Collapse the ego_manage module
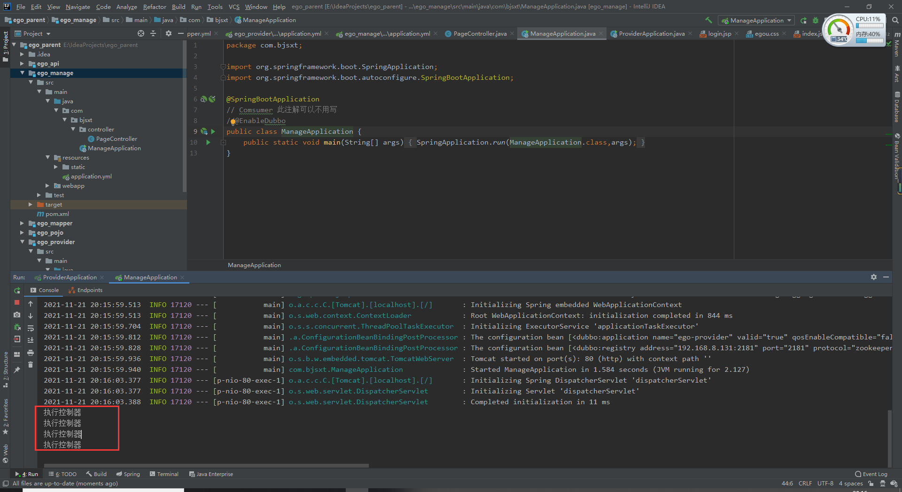 point(22,73)
